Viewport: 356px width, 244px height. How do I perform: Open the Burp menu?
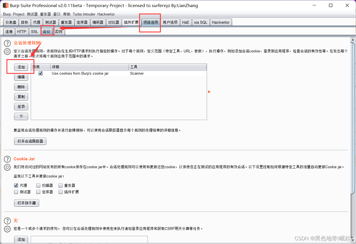pyautogui.click(x=7, y=14)
